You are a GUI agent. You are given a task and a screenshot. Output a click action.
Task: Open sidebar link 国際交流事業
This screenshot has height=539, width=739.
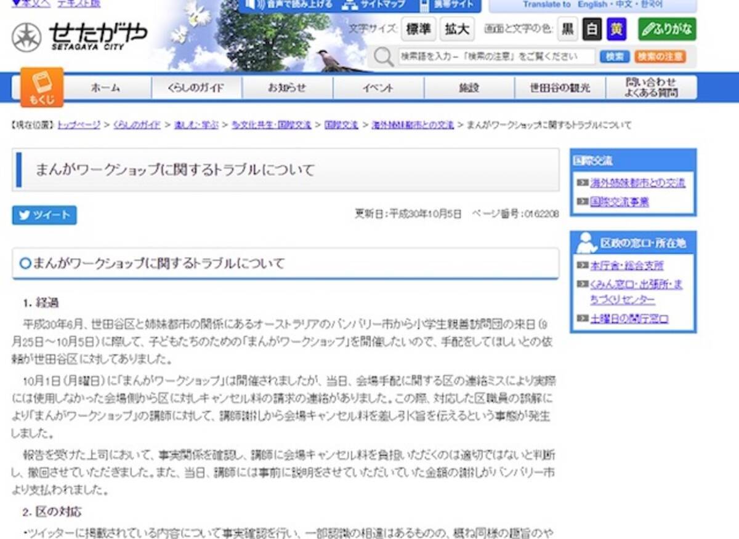(620, 201)
